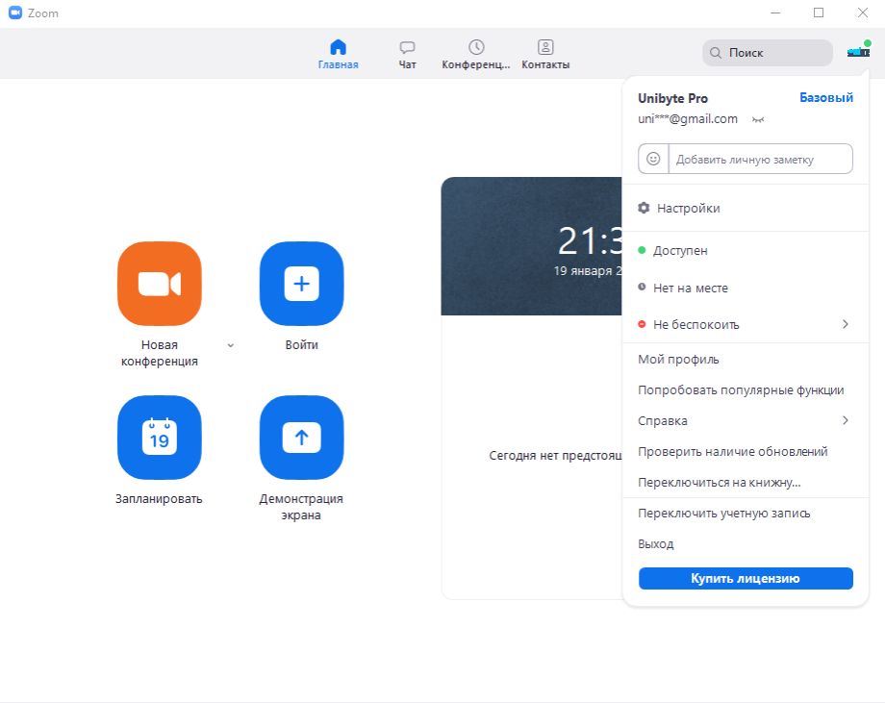Click the profile avatar at top right
The height and width of the screenshot is (703, 885).
(x=858, y=51)
